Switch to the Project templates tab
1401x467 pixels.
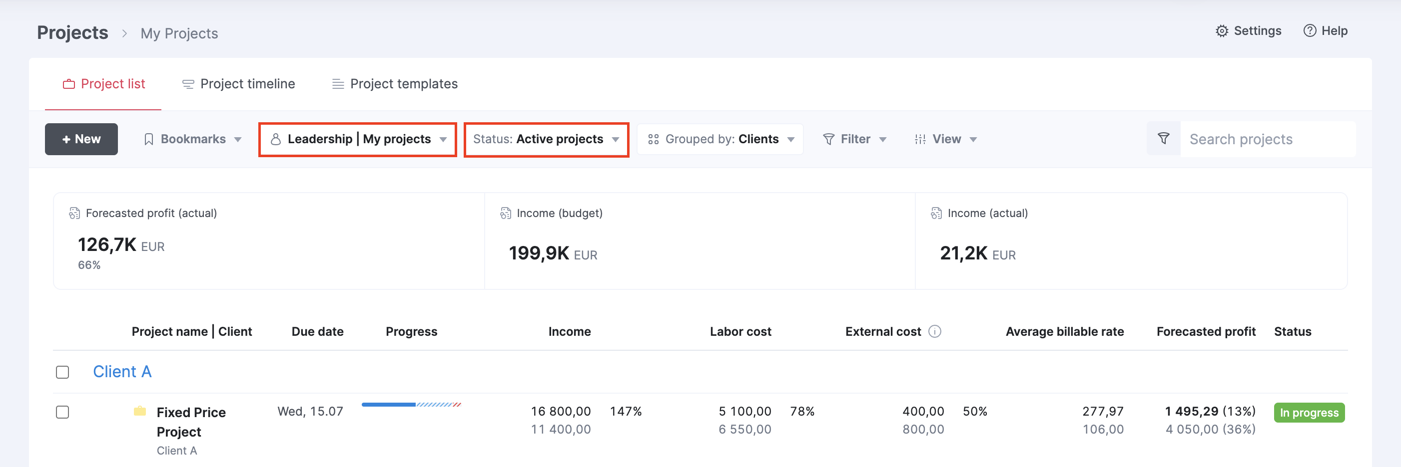(x=395, y=84)
